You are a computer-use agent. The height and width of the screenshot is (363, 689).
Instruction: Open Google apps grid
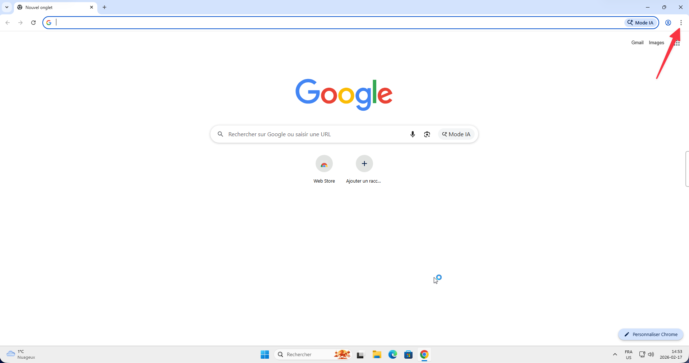[677, 43]
